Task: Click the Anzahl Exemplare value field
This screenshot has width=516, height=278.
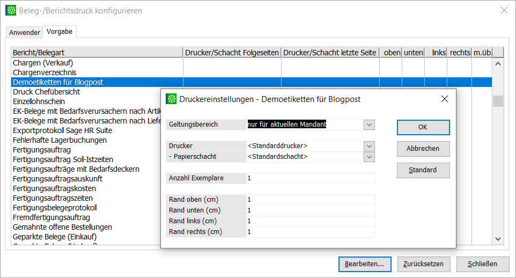Action: tap(311, 178)
